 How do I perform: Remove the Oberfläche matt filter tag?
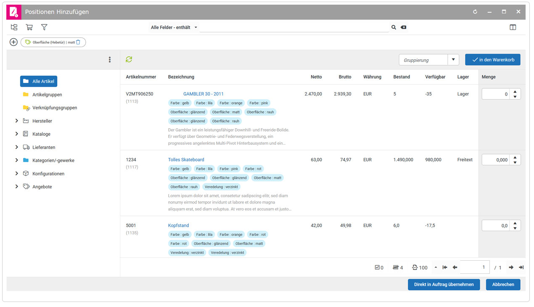point(78,42)
